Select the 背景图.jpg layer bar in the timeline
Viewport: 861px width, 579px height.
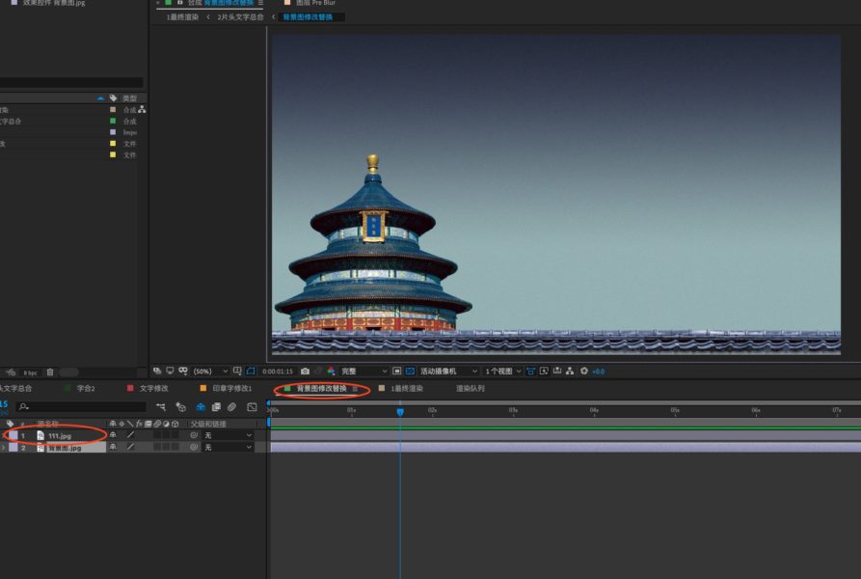click(x=566, y=447)
